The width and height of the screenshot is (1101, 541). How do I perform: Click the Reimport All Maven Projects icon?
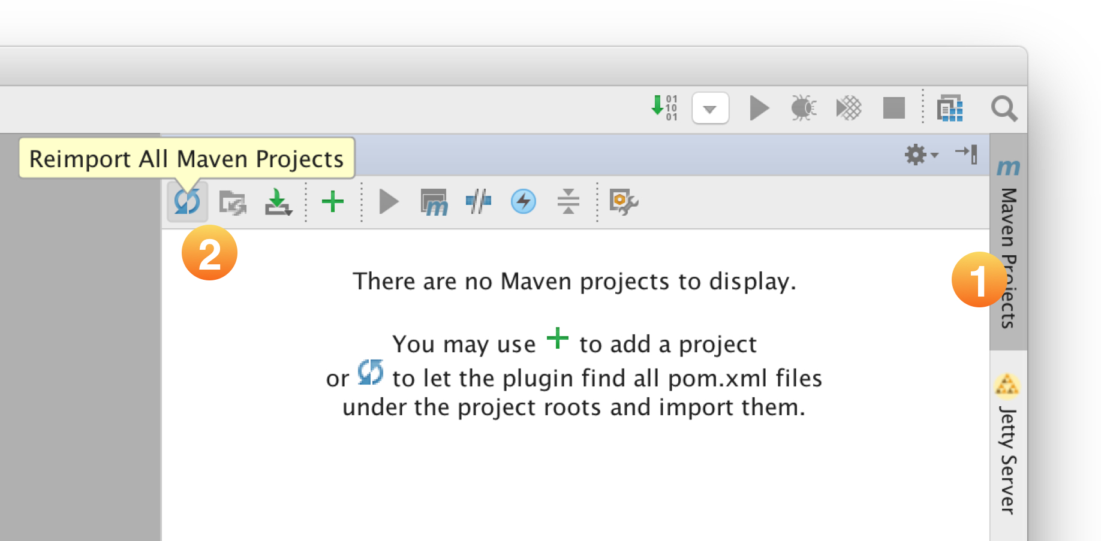click(187, 202)
